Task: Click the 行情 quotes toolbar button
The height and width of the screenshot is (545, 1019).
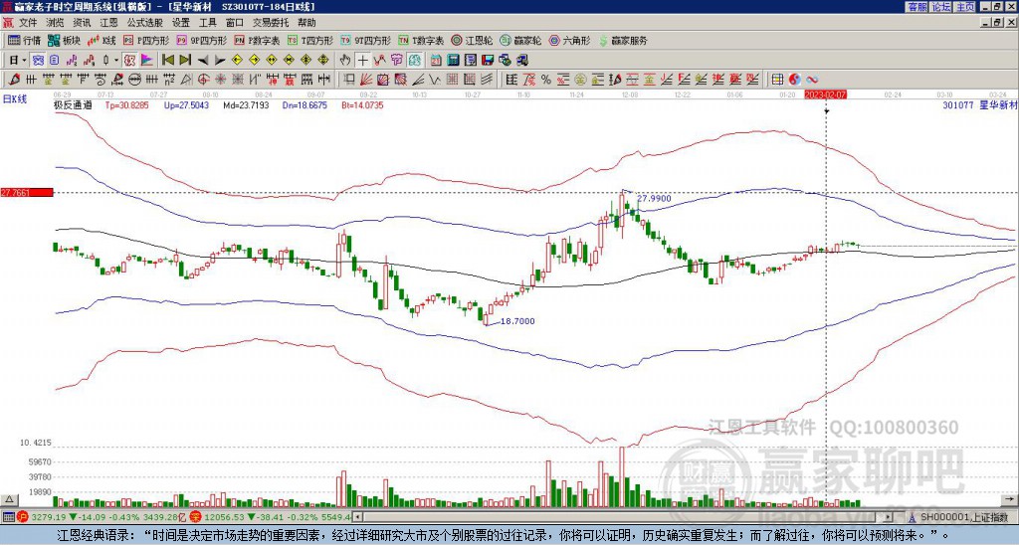Action: pos(24,41)
